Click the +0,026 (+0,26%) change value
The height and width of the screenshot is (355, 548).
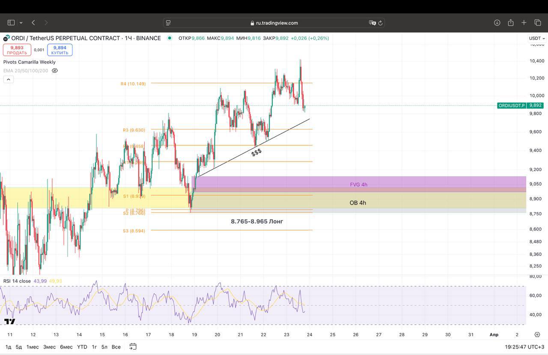click(310, 38)
